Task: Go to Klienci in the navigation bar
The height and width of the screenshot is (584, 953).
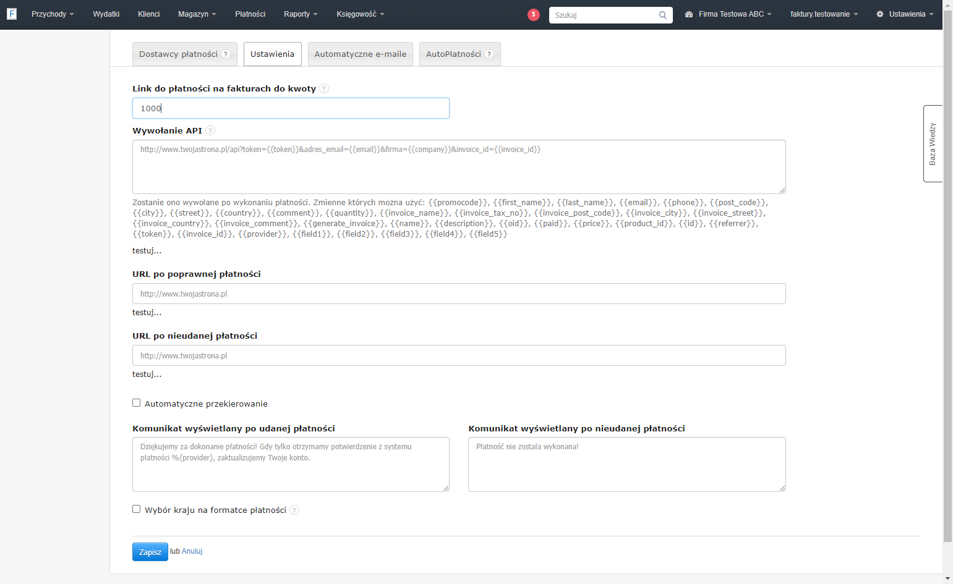Action: [148, 14]
